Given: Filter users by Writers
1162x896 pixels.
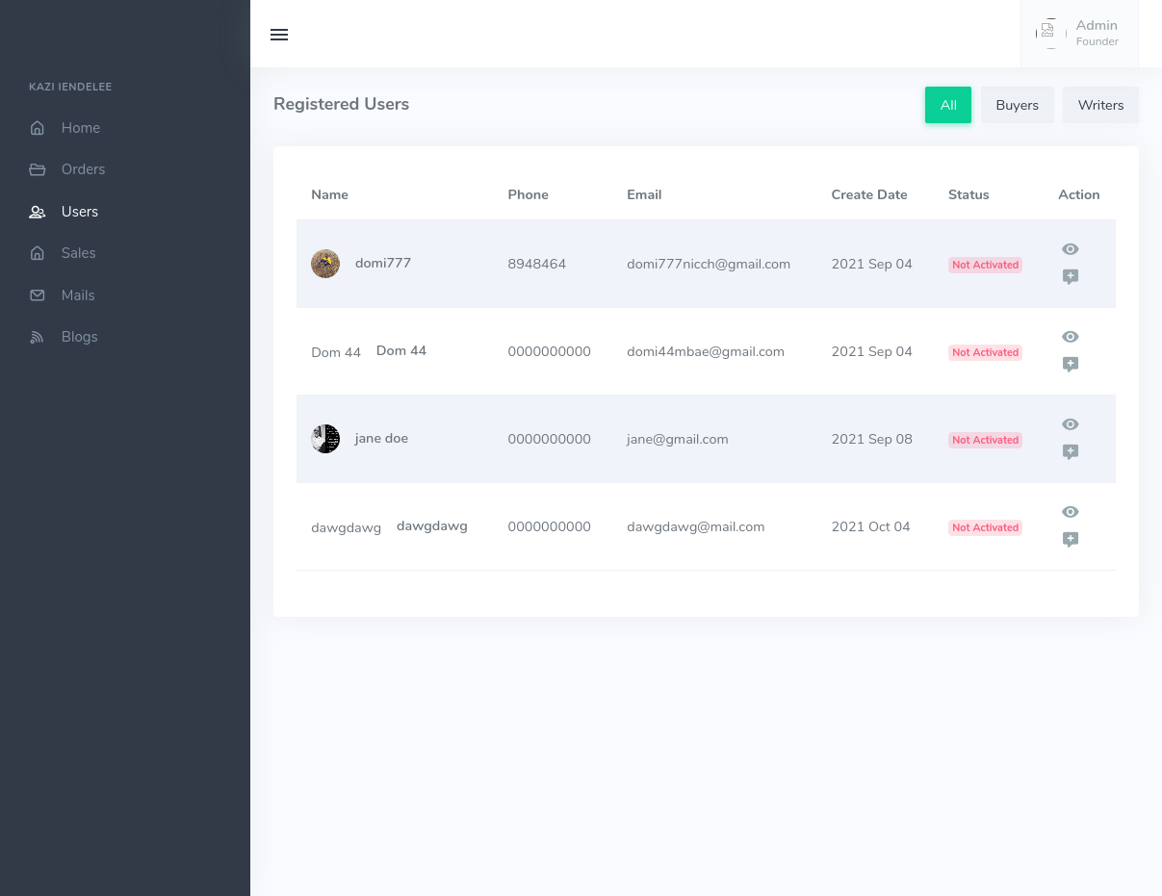Looking at the screenshot, I should (1100, 105).
